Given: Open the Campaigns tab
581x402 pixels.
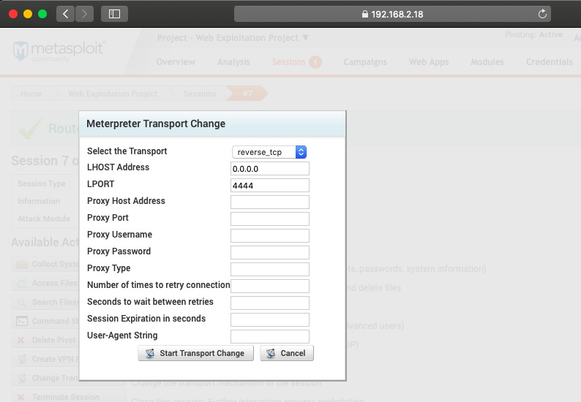Looking at the screenshot, I should click(x=365, y=62).
